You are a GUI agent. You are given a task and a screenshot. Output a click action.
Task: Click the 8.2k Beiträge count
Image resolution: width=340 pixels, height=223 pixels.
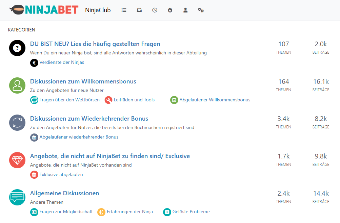[x=321, y=119]
